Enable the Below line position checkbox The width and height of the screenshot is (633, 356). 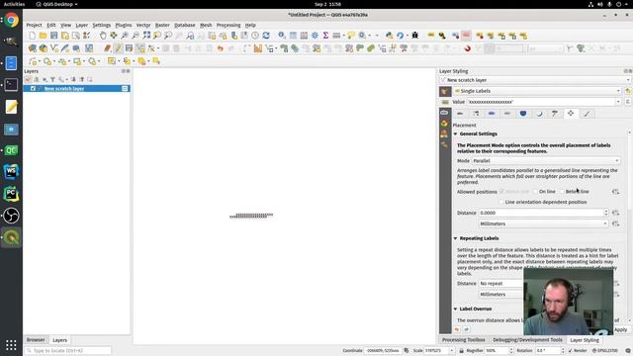point(562,191)
